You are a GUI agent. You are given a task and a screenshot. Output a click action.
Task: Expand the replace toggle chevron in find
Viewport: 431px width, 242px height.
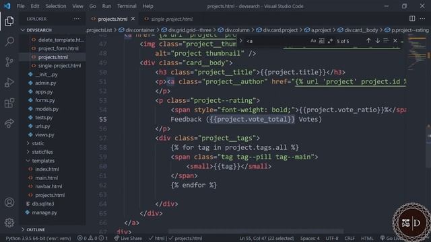pos(241,41)
